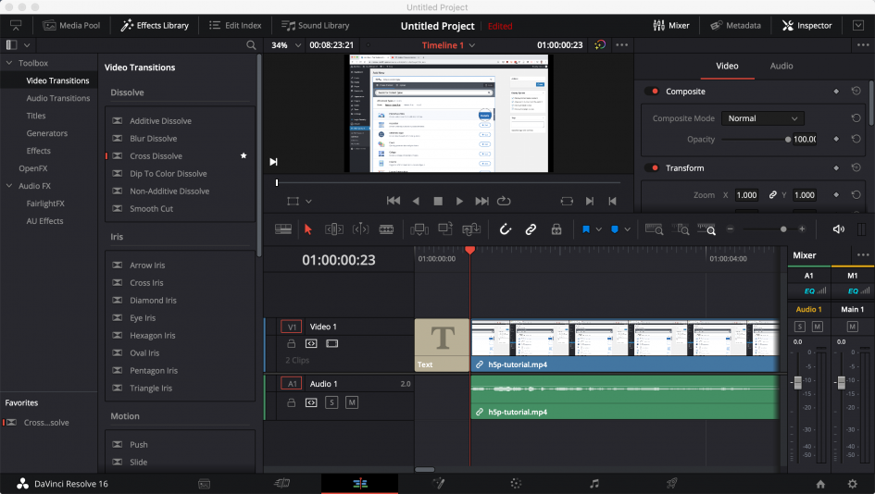Click the timeline volume speaker icon

[838, 229]
